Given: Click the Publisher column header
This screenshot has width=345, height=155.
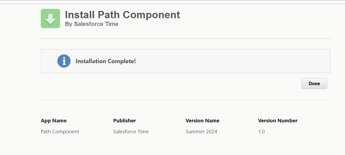Looking at the screenshot, I should click(x=124, y=120).
